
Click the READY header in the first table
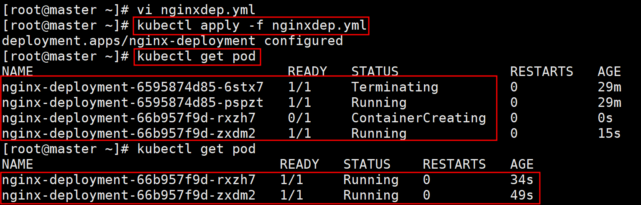coord(307,71)
